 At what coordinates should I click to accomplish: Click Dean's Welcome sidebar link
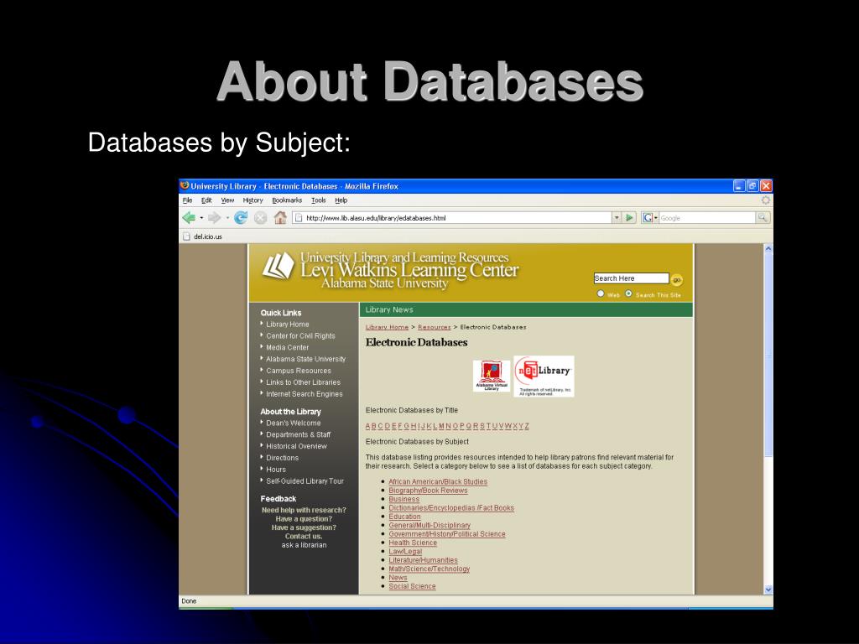(x=293, y=423)
